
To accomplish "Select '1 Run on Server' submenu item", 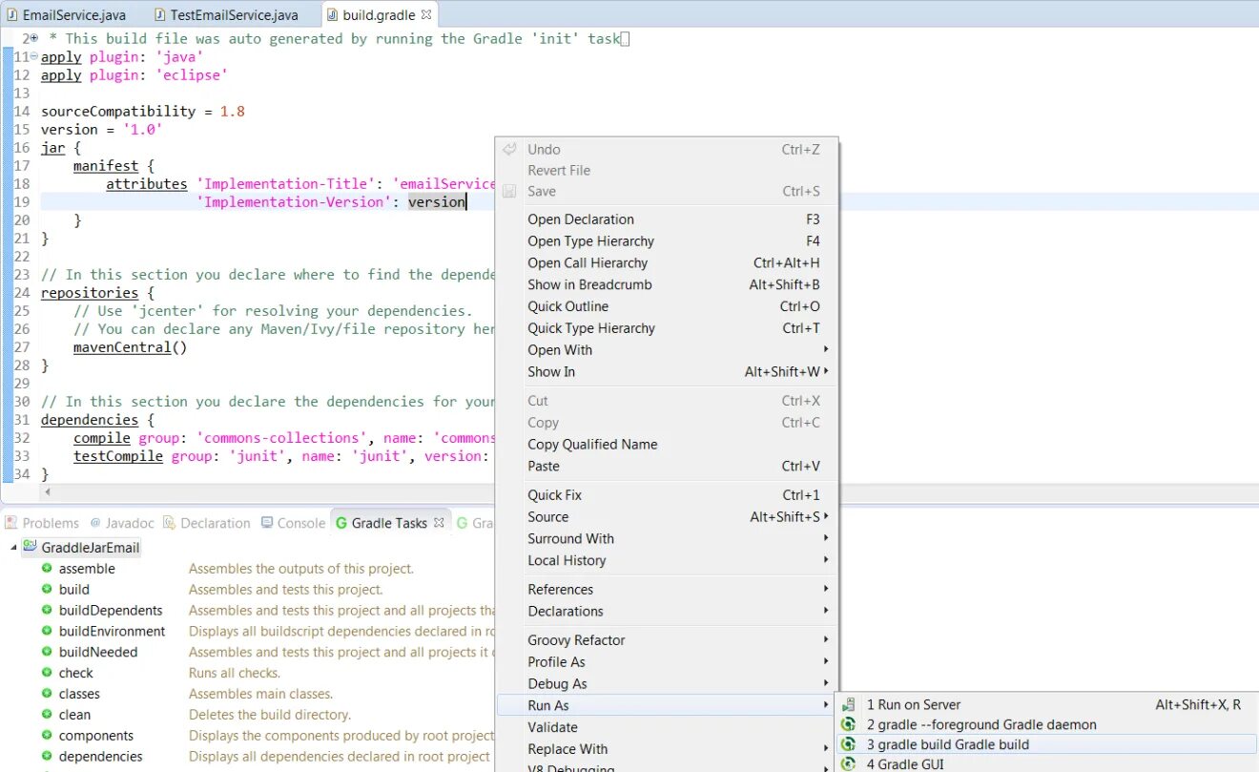I will coord(1046,704).
